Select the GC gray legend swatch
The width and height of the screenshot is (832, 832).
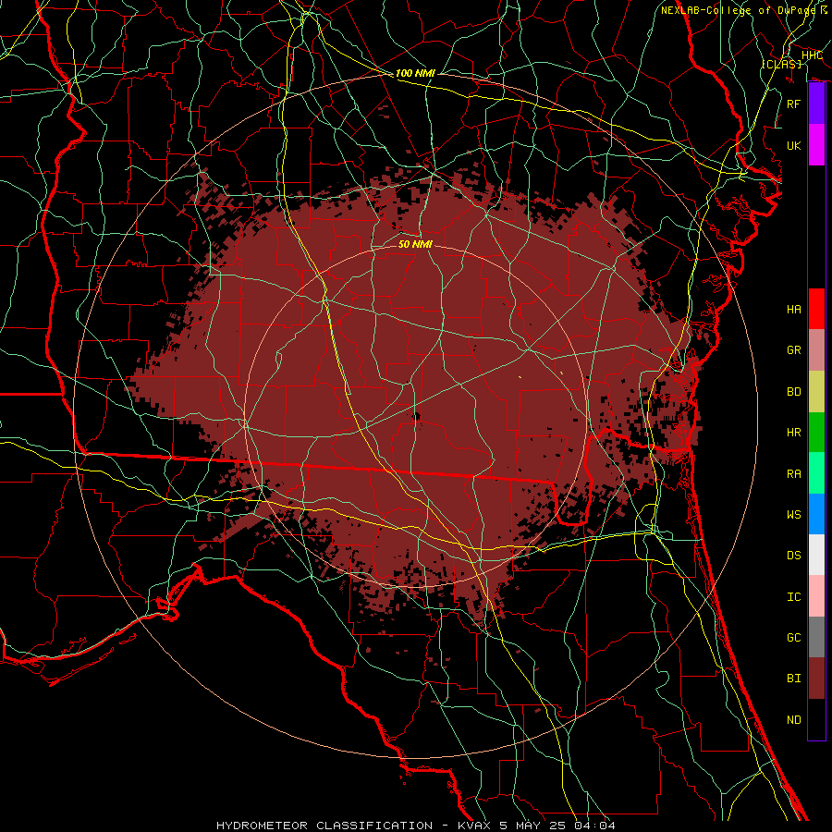click(x=816, y=637)
